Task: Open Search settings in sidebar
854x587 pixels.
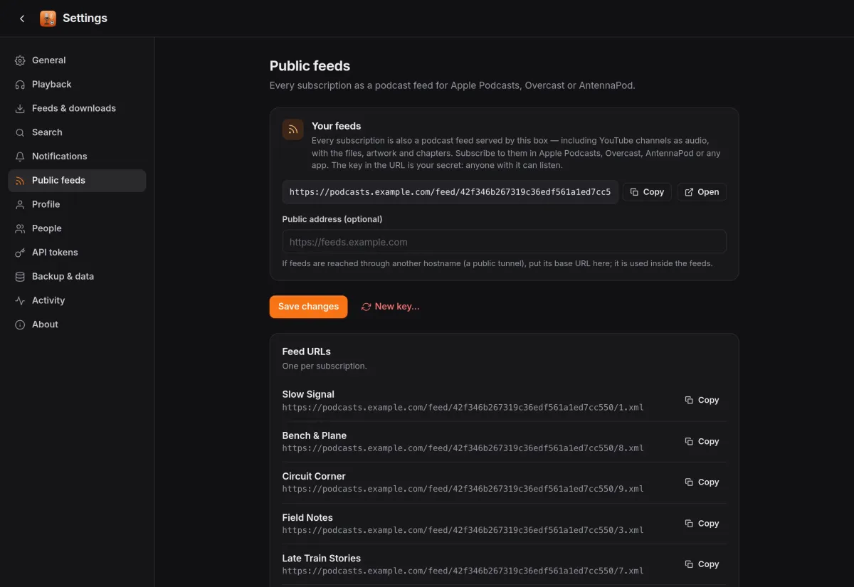Action: (x=77, y=132)
